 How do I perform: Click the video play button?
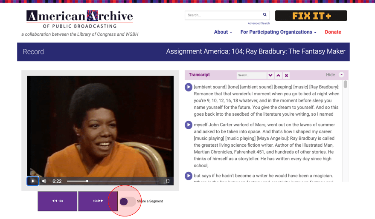(33, 181)
